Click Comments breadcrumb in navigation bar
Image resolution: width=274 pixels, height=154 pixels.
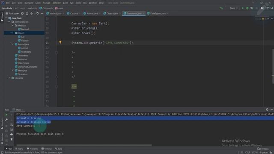[46, 8]
